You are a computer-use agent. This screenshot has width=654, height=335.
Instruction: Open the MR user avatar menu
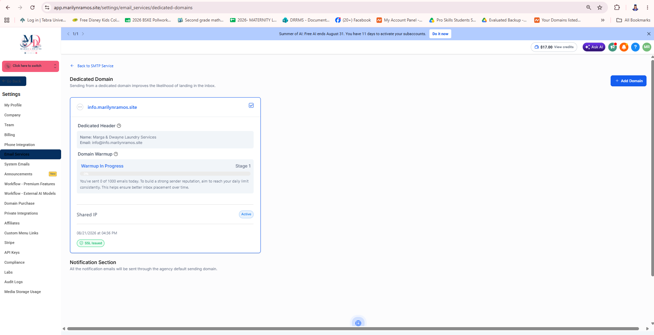[646, 47]
